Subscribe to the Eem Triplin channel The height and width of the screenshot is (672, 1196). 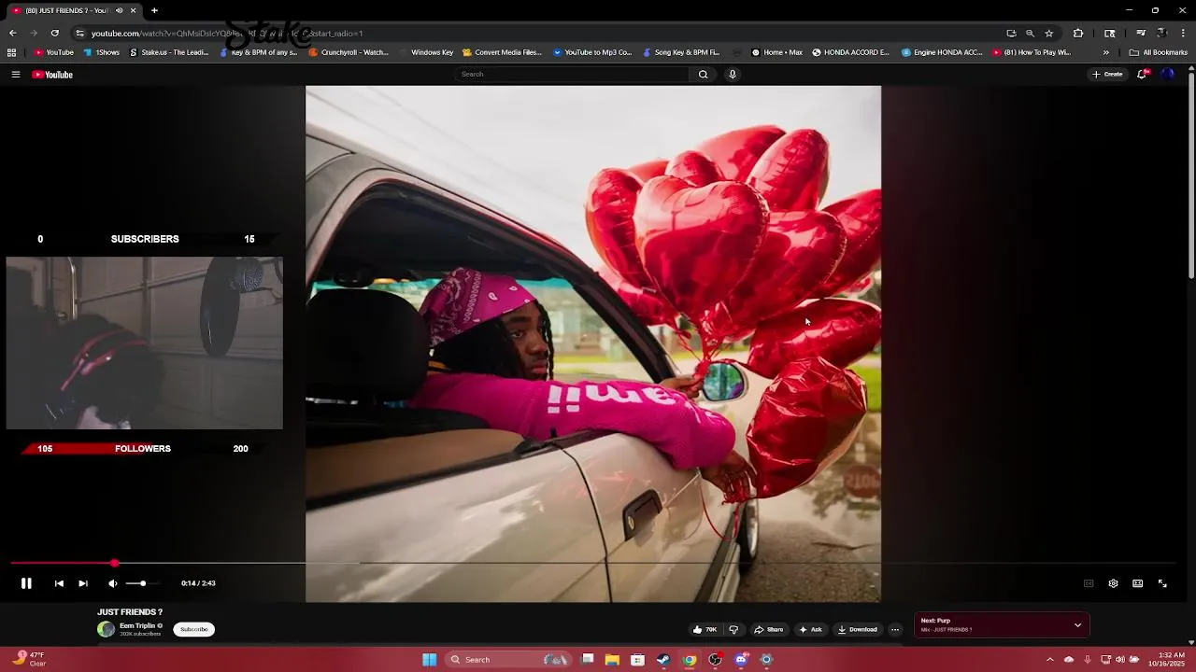(194, 629)
